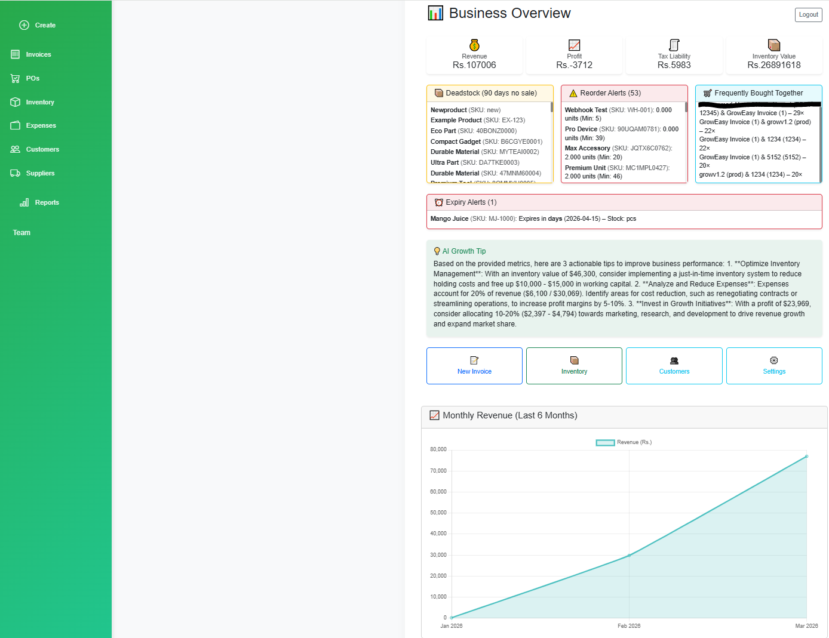
Task: Click the Monthly Revenue chart header icon
Action: (x=435, y=415)
